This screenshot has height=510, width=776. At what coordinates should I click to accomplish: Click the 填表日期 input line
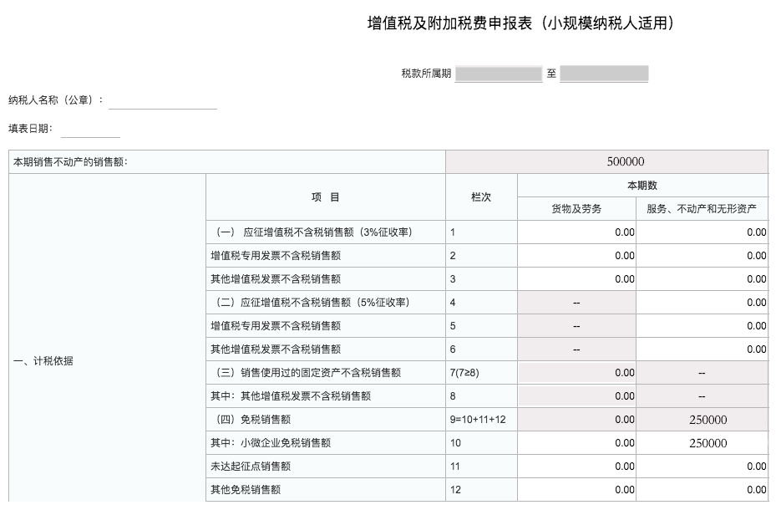pos(92,131)
